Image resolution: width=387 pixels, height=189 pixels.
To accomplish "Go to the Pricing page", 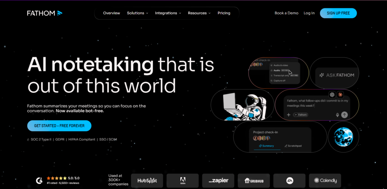I will (x=224, y=13).
